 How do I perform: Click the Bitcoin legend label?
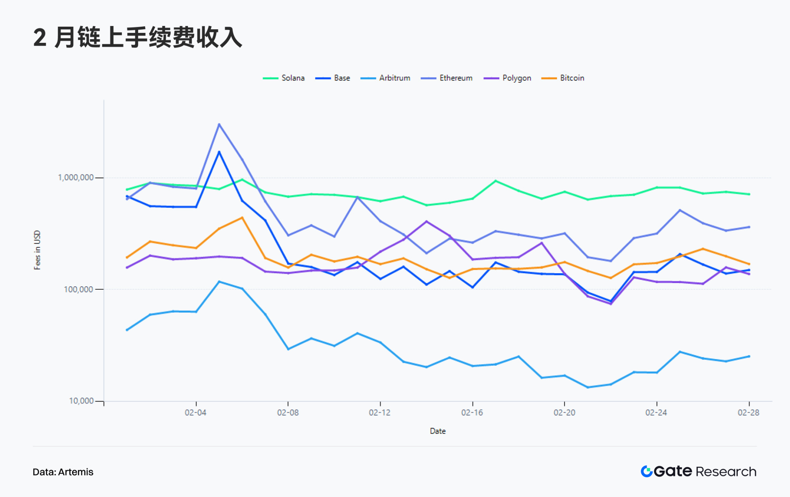[572, 78]
